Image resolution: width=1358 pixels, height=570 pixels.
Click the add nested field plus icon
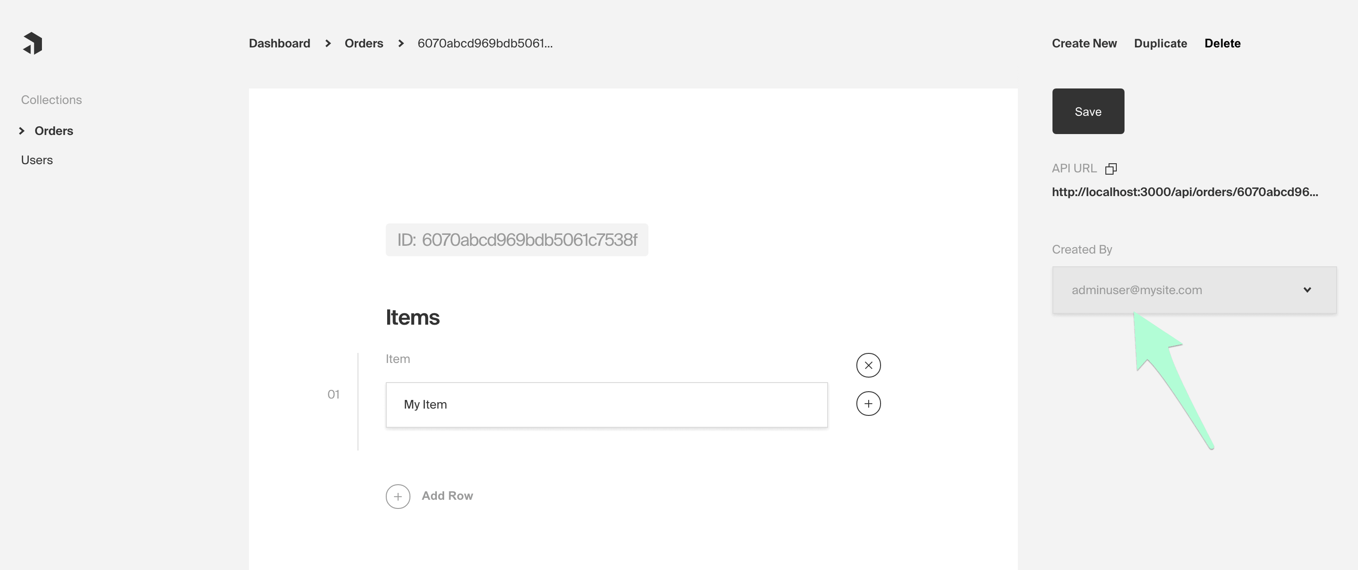point(869,403)
